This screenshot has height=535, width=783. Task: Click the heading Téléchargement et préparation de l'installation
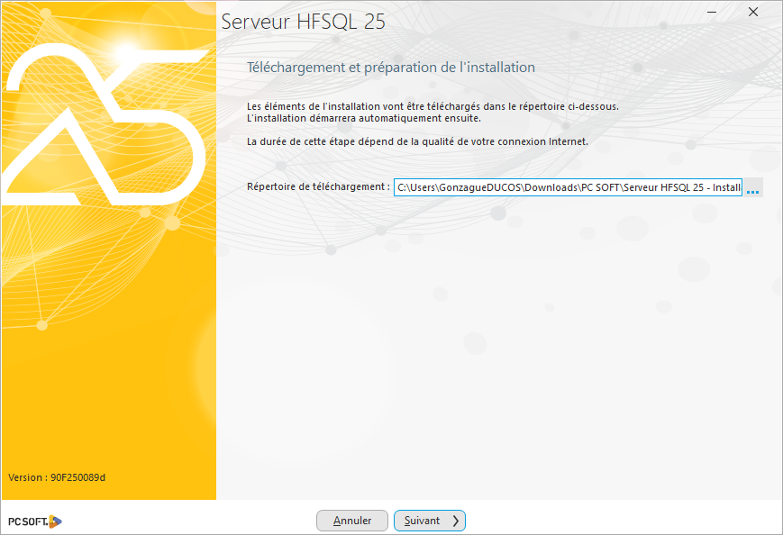tap(393, 67)
